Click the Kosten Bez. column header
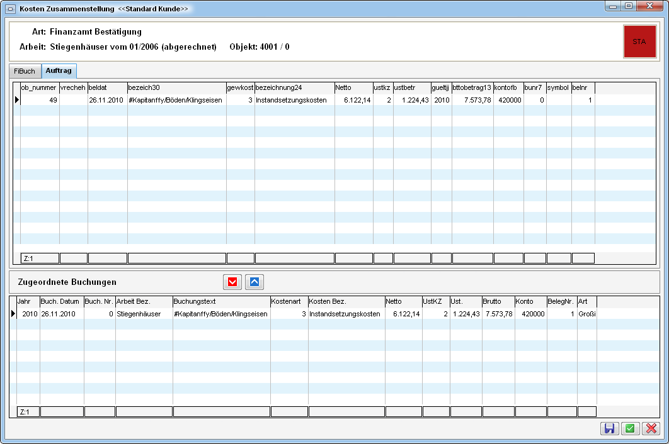Screen dimensions: 669x444 [346, 302]
